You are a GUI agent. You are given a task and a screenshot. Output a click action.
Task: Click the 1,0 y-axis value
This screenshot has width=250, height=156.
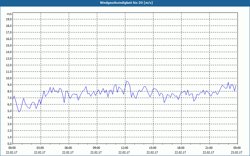[x=10, y=137]
